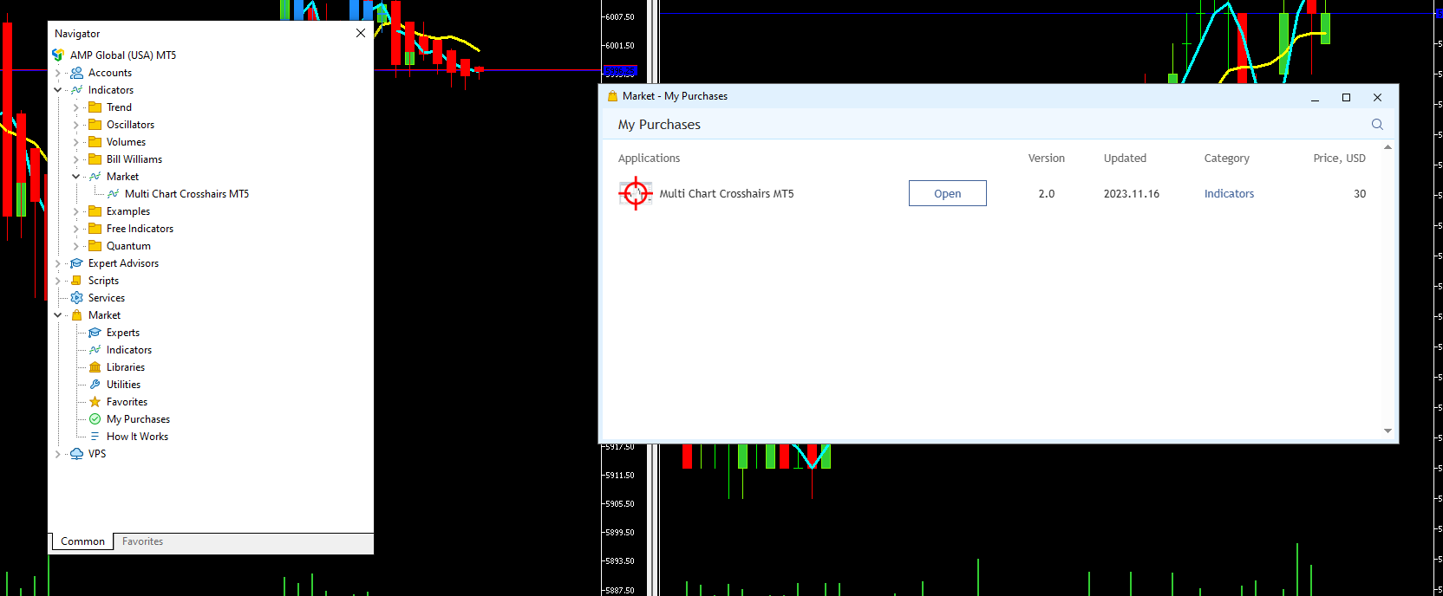This screenshot has width=1443, height=596.
Task: Expand the Volumes folder
Action: [x=76, y=142]
